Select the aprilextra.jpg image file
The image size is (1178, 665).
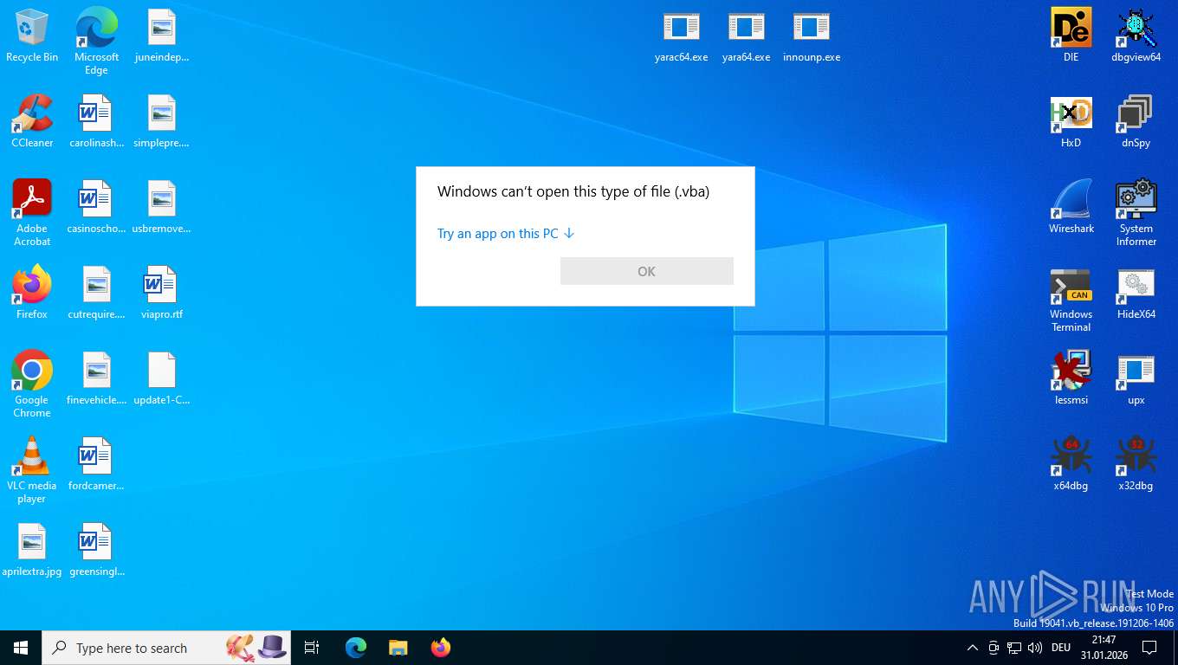pos(32,550)
